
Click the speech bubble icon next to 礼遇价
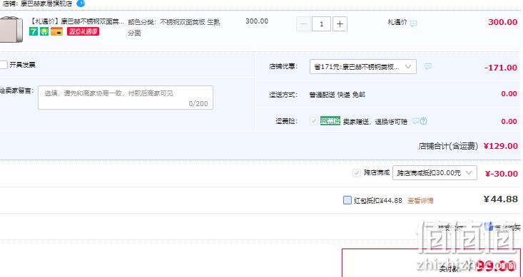414,23
